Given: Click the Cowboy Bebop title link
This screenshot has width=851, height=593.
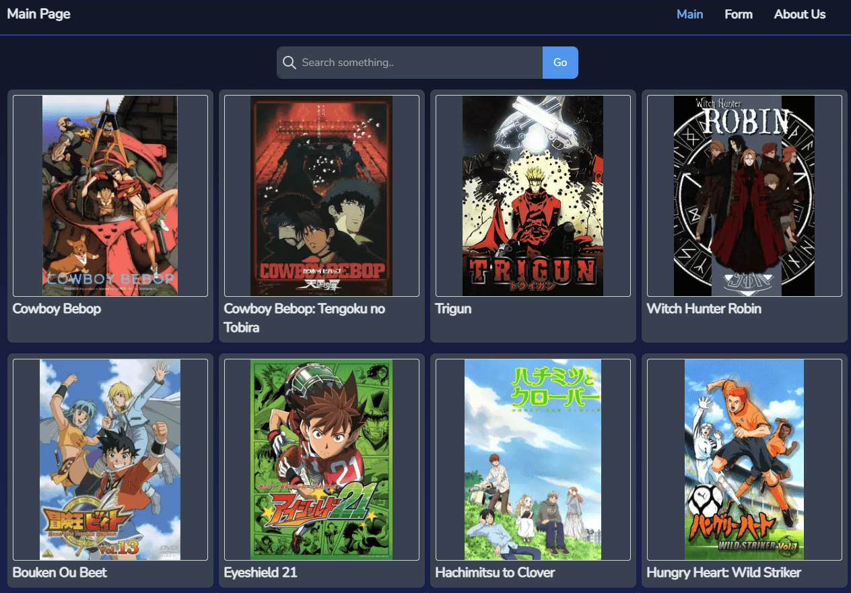Looking at the screenshot, I should coord(57,308).
